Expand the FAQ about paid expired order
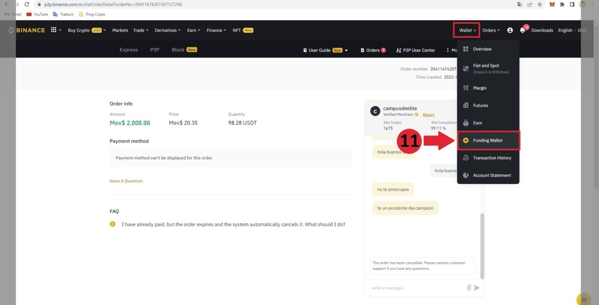 point(233,224)
